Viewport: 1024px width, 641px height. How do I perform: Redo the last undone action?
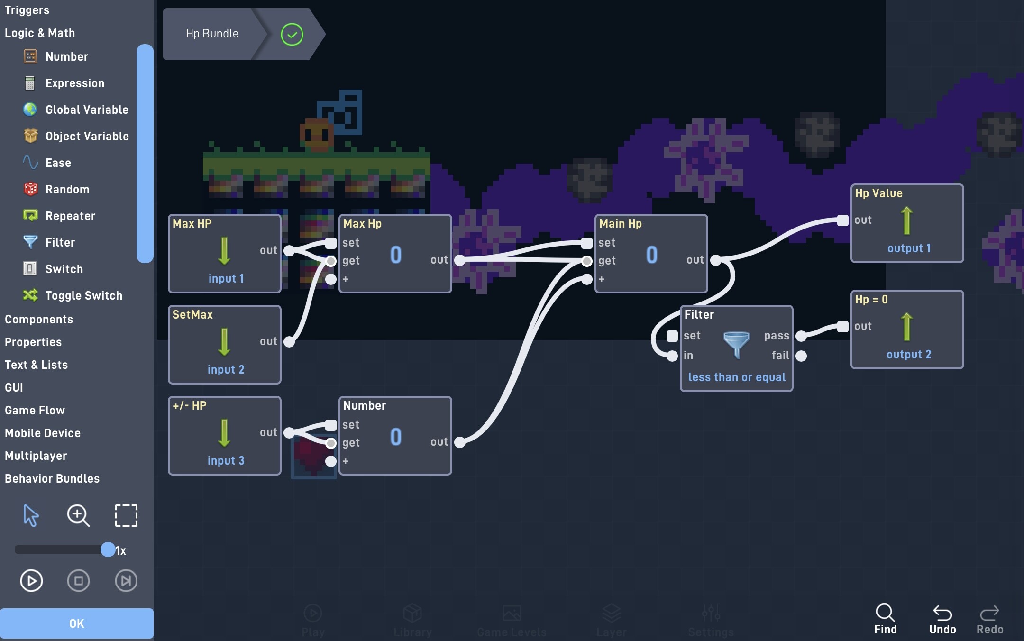coord(990,619)
